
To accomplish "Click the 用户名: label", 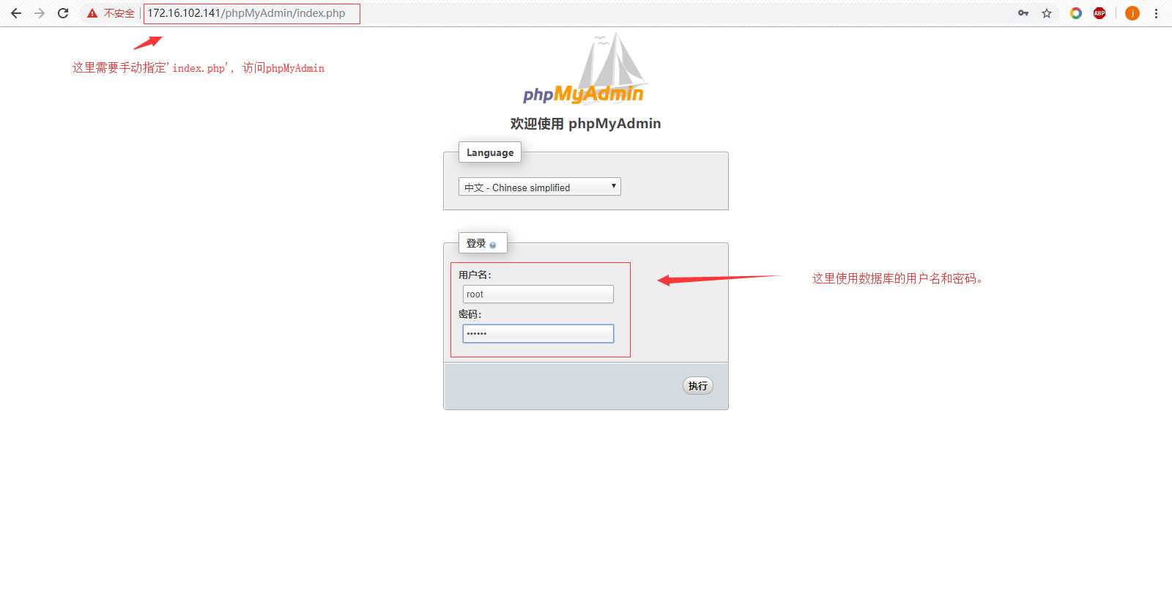I will pos(475,275).
